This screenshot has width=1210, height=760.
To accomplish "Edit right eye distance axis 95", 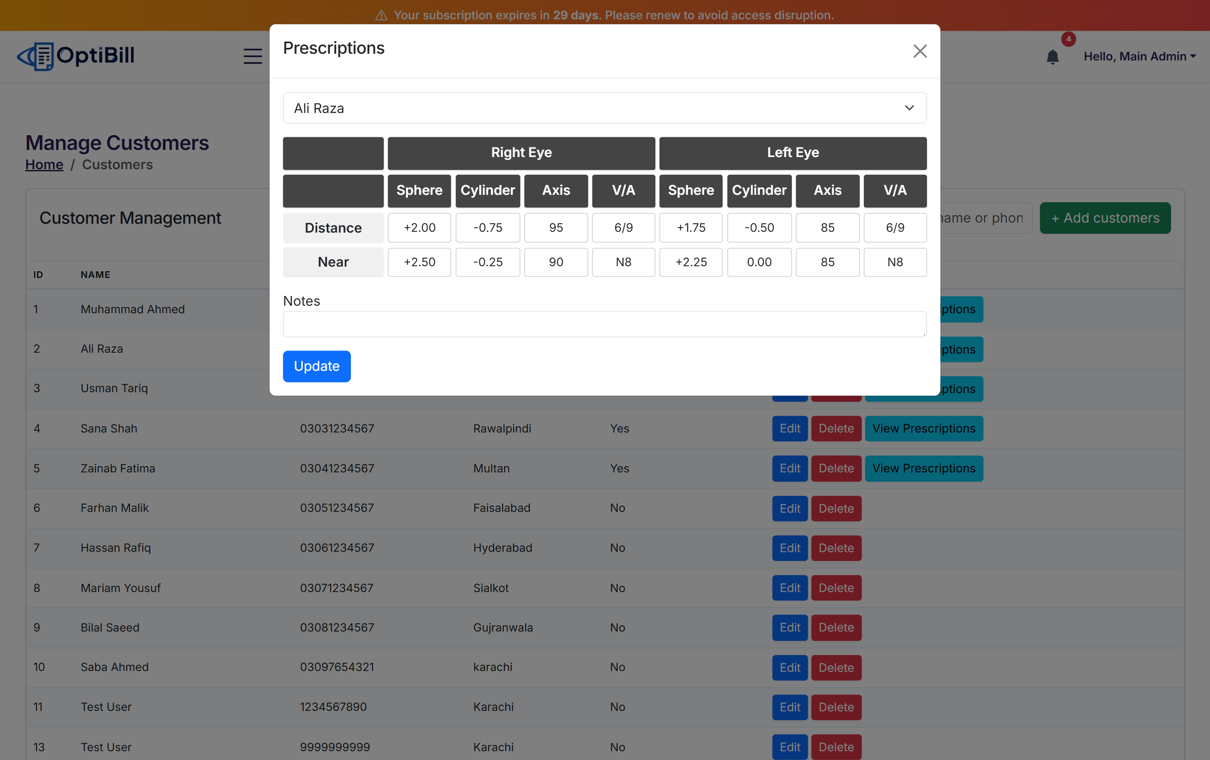I will coord(556,228).
